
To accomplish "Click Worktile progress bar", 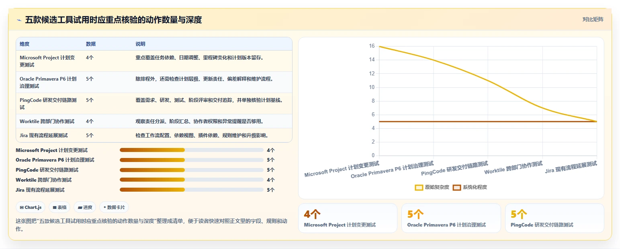I will point(192,180).
